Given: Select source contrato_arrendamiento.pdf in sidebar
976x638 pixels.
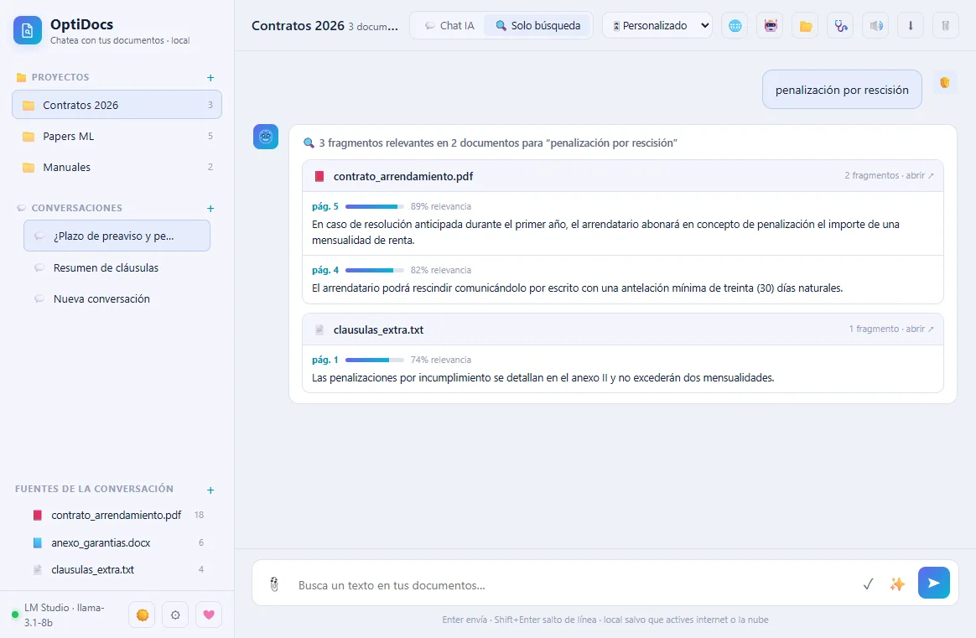Looking at the screenshot, I should [x=117, y=516].
